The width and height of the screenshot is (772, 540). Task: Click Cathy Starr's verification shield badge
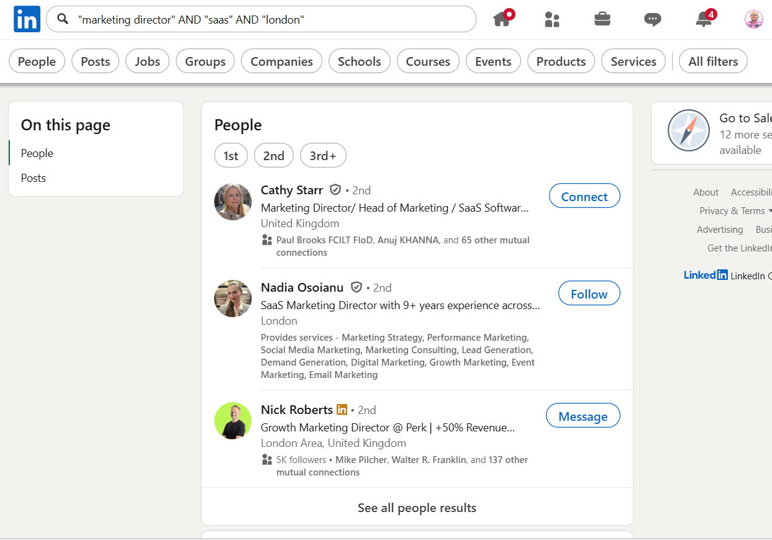(x=335, y=189)
